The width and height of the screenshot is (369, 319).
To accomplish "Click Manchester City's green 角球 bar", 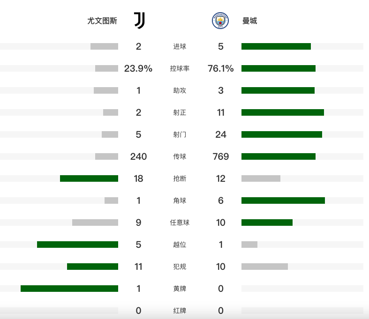I will 283,200.
